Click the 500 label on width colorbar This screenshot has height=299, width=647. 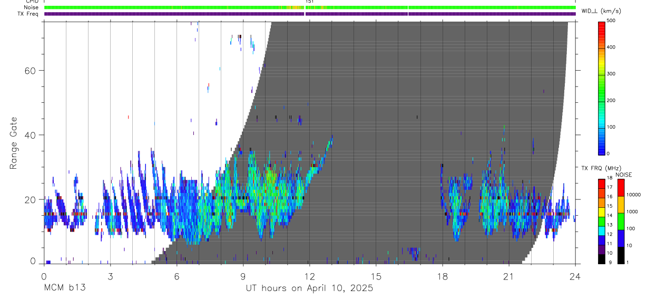pyautogui.click(x=611, y=21)
